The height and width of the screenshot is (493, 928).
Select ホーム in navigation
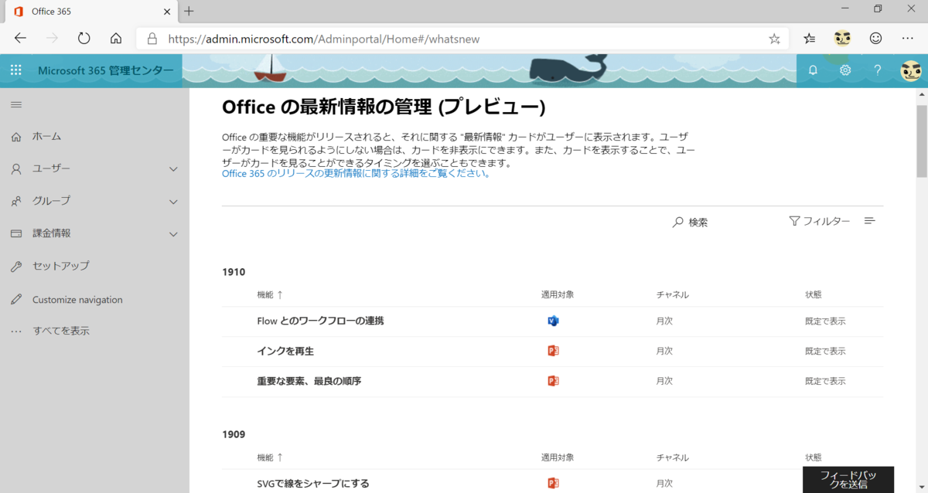click(46, 137)
